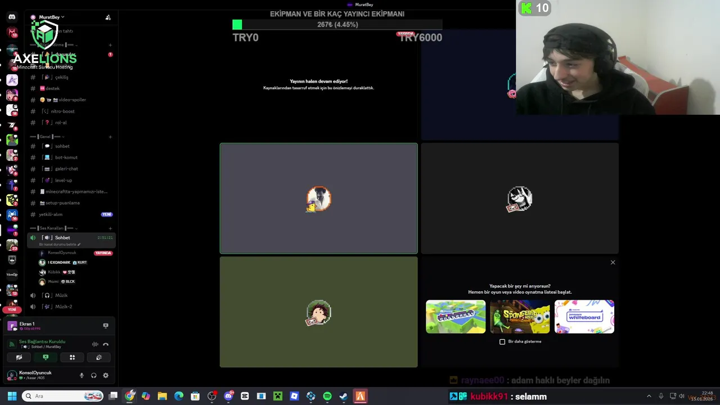Open activities launcher button in voice panel
Viewport: 720px width, 405px height.
click(x=72, y=357)
